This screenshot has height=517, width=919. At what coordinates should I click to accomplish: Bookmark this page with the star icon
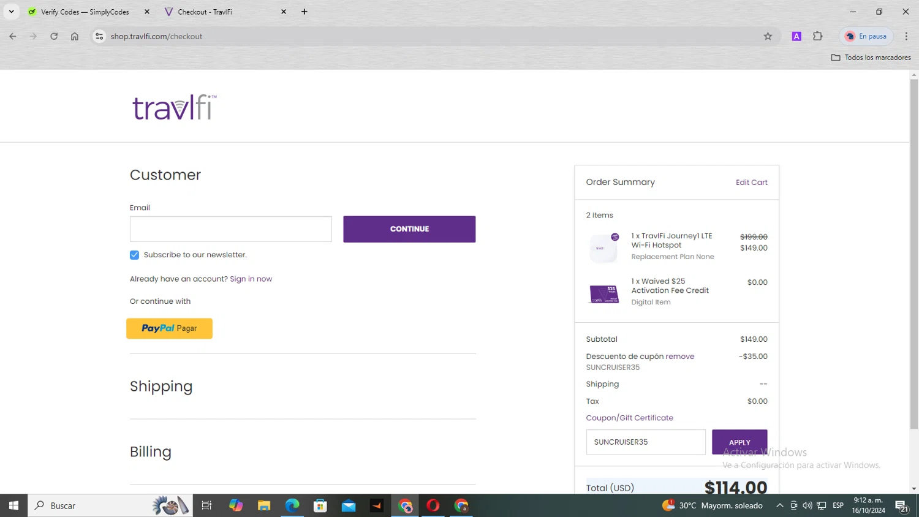[768, 36]
